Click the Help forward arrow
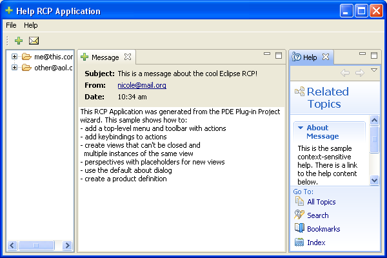This screenshot has height=258, width=387. coord(360,73)
